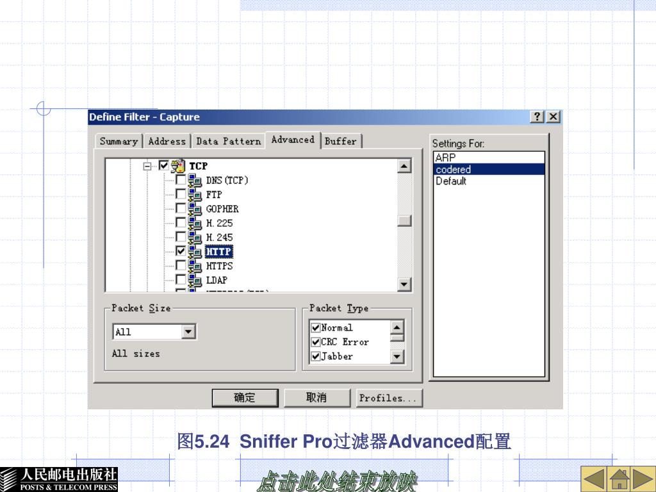The width and height of the screenshot is (656, 492).
Task: Switch to the Data Pattern tab
Action: click(229, 142)
